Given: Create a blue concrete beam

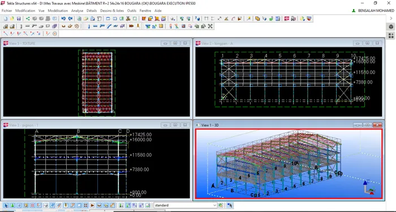Looking at the screenshot, I should [95, 26].
